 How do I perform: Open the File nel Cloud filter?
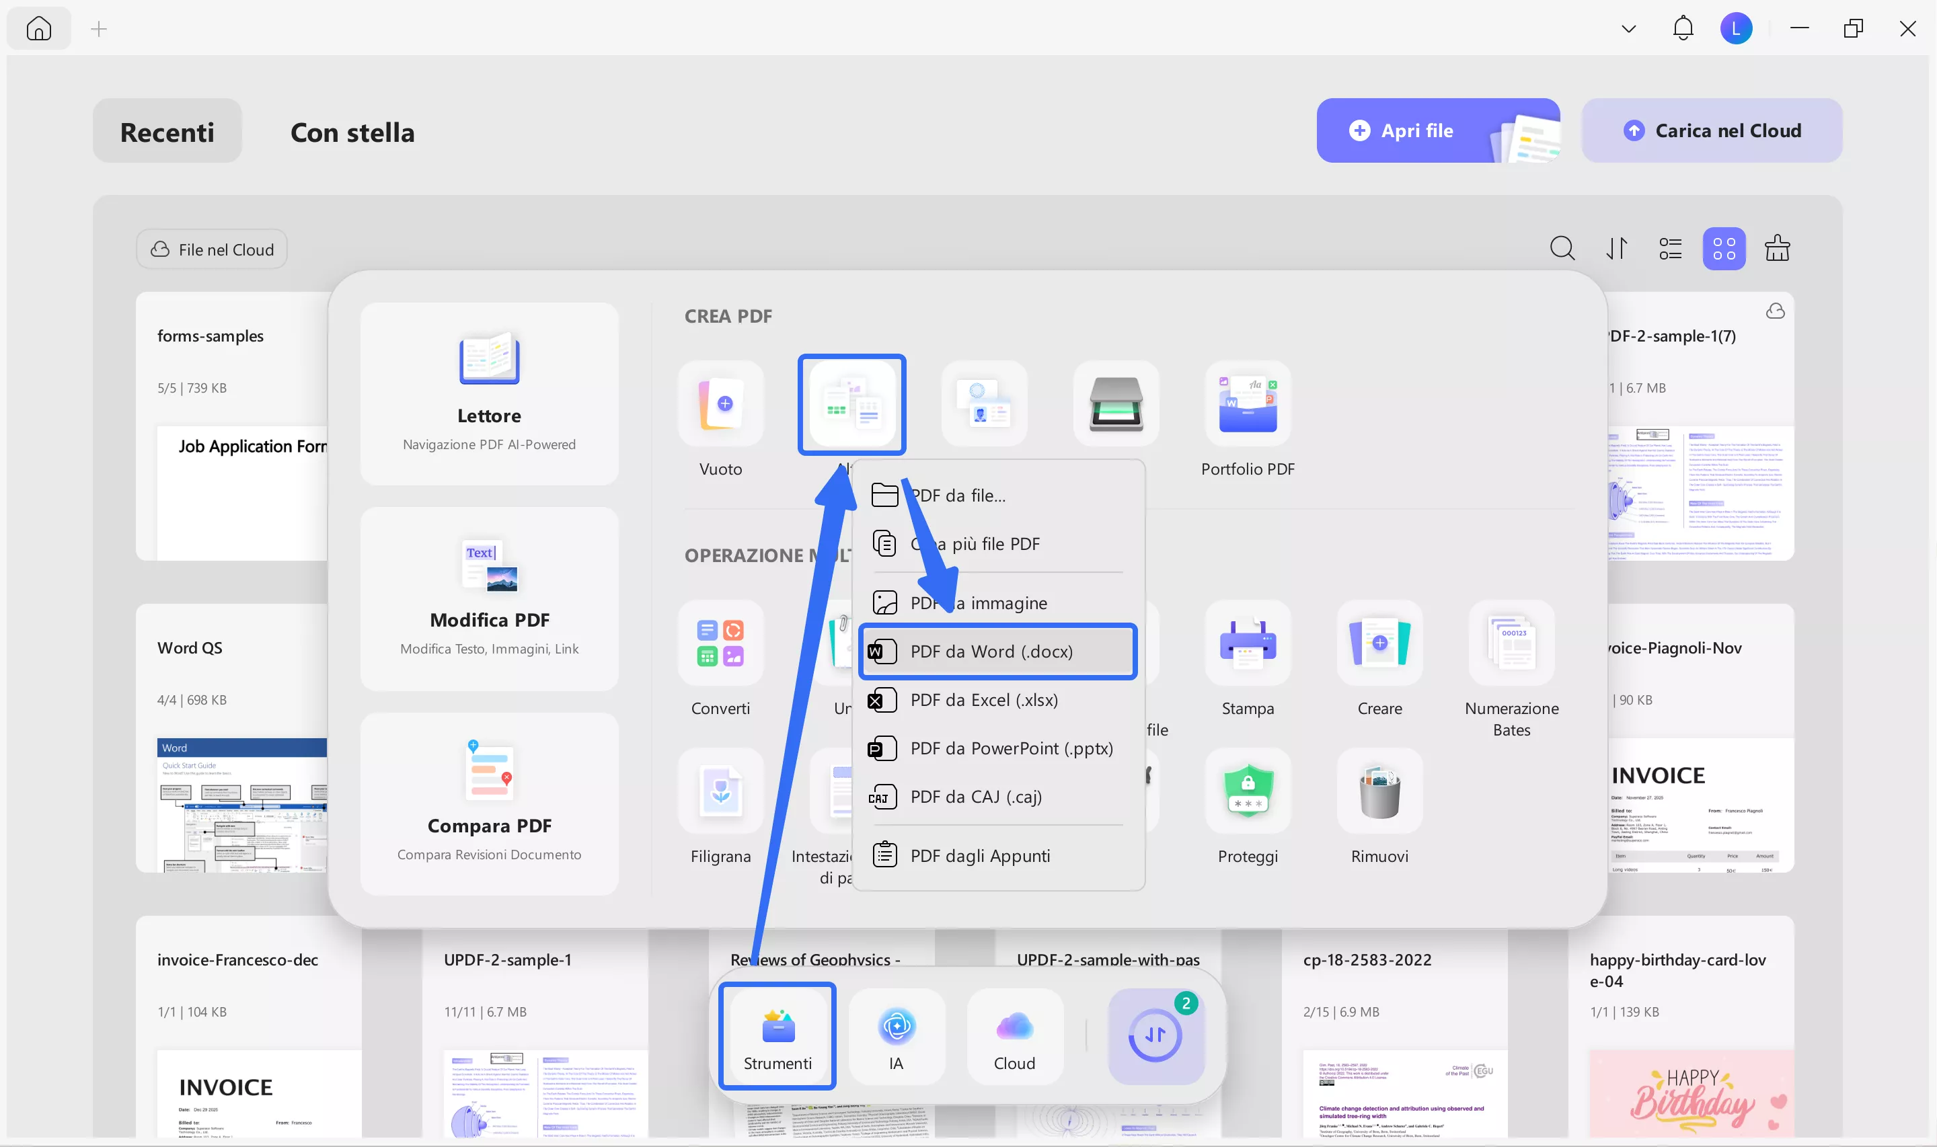(212, 249)
